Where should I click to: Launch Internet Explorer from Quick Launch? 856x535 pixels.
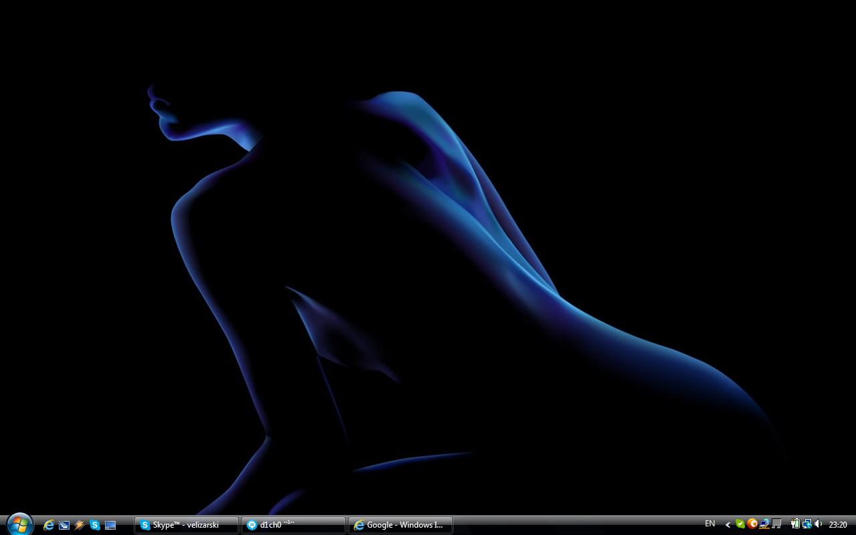(49, 525)
